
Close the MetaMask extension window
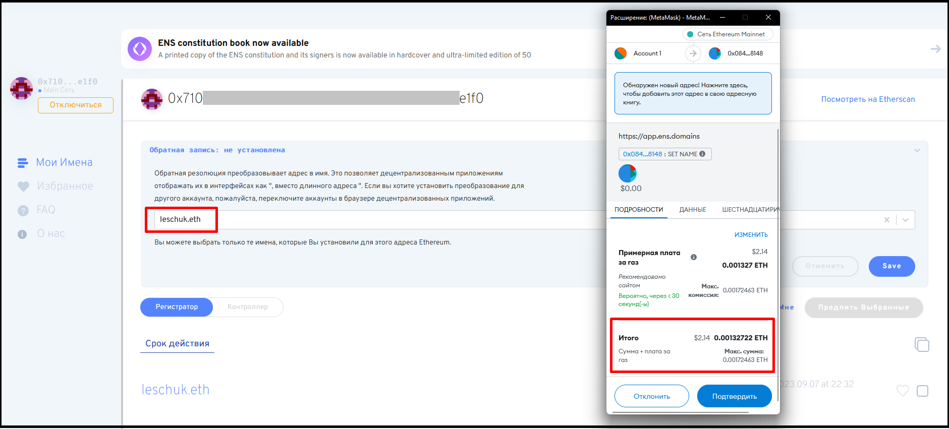tap(768, 17)
